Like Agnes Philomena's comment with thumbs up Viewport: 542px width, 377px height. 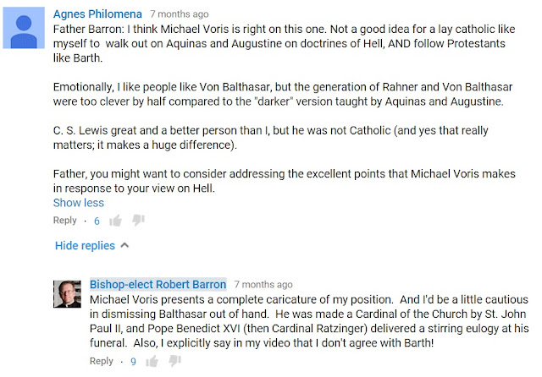115,221
